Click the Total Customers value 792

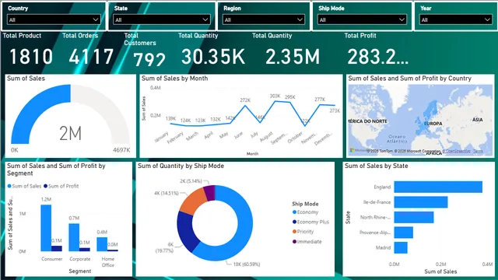click(x=149, y=59)
